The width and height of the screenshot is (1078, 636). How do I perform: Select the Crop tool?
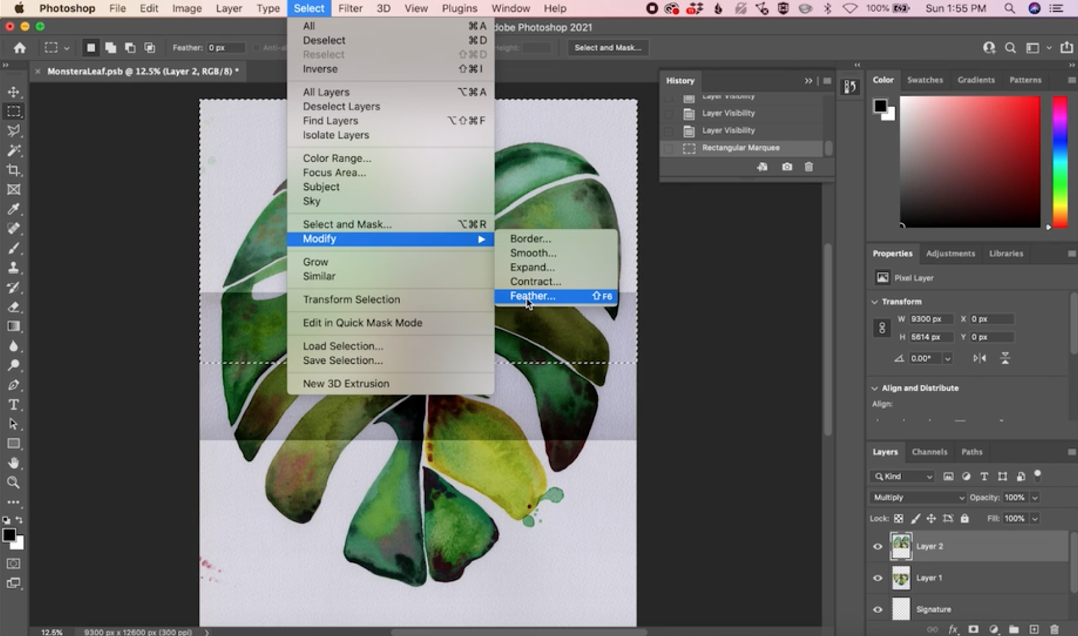tap(13, 170)
